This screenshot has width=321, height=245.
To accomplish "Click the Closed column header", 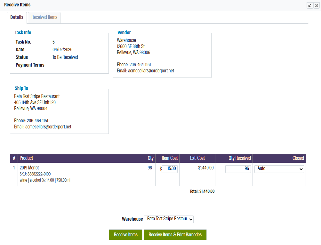I will pos(298,158).
